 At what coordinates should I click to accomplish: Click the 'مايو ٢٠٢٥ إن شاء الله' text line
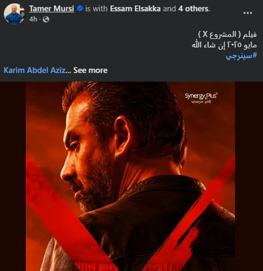click(x=224, y=45)
